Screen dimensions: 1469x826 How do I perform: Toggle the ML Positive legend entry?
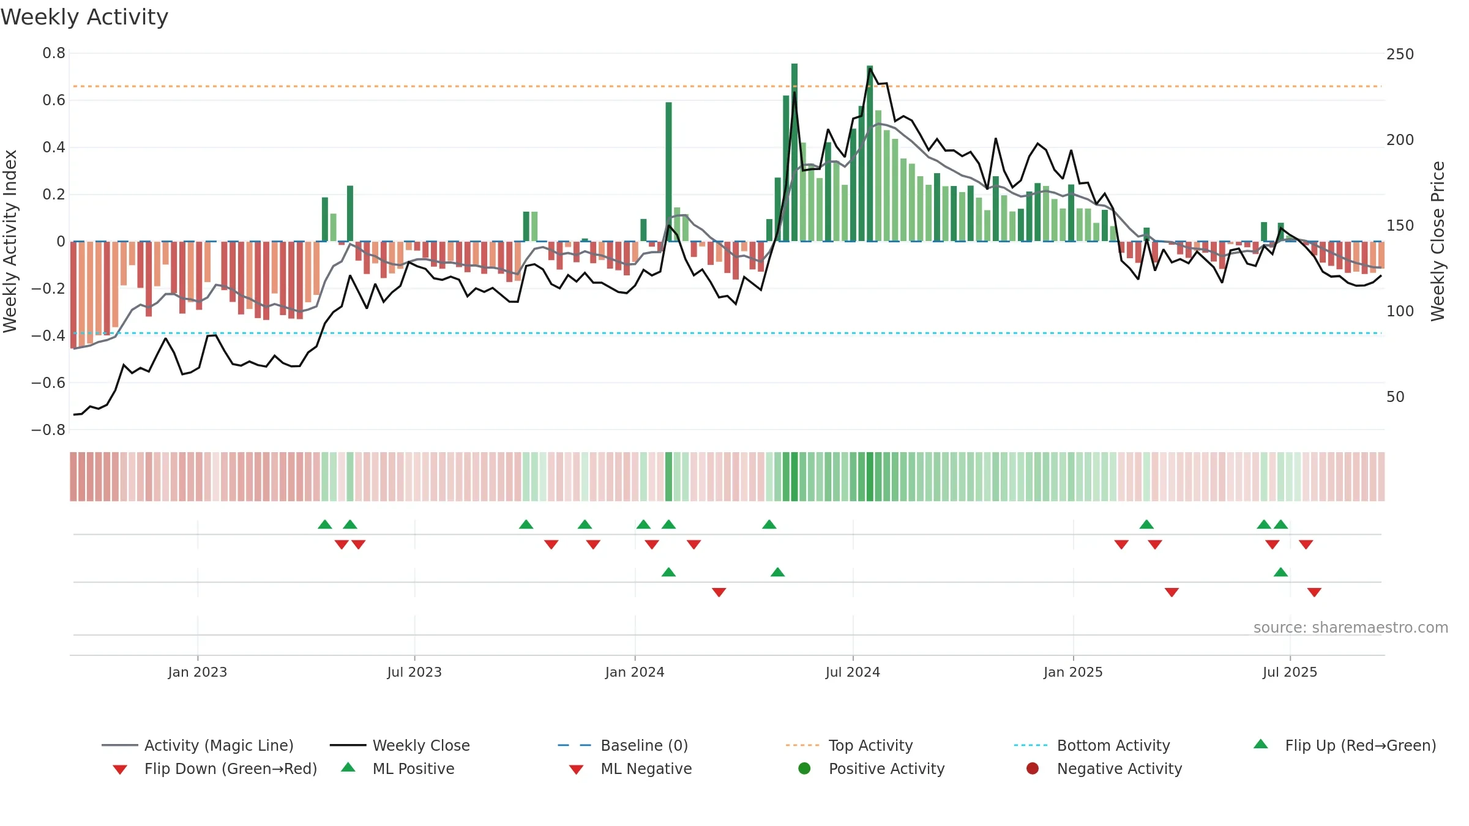pos(397,768)
